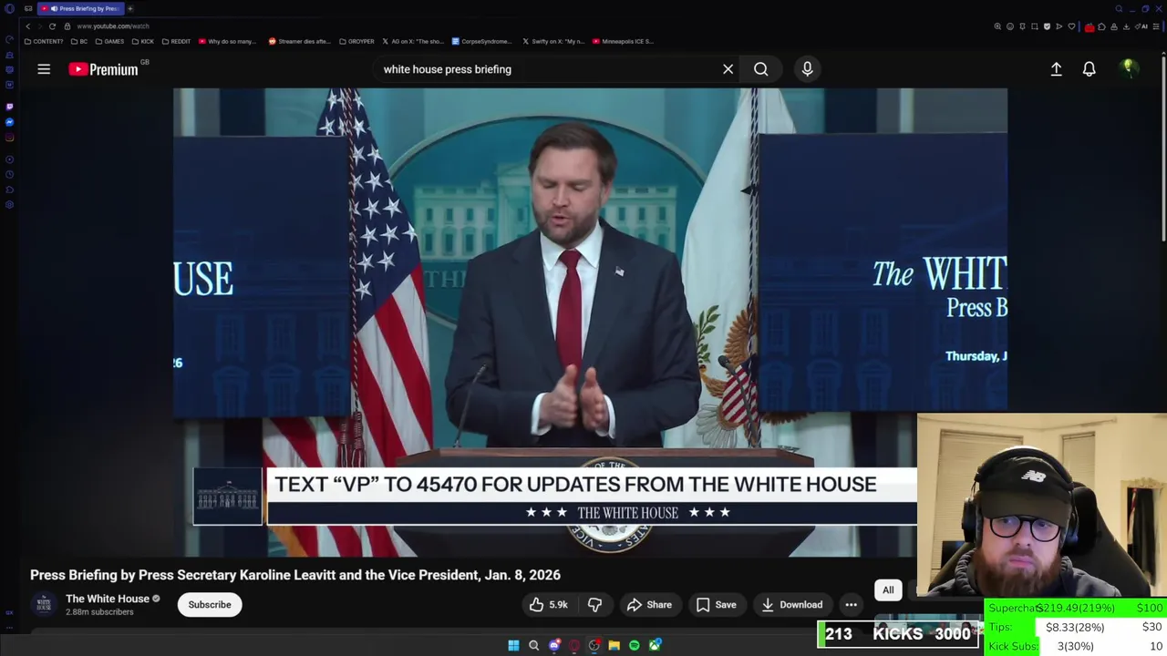
Task: Open the Xbox app from taskbar
Action: click(655, 646)
